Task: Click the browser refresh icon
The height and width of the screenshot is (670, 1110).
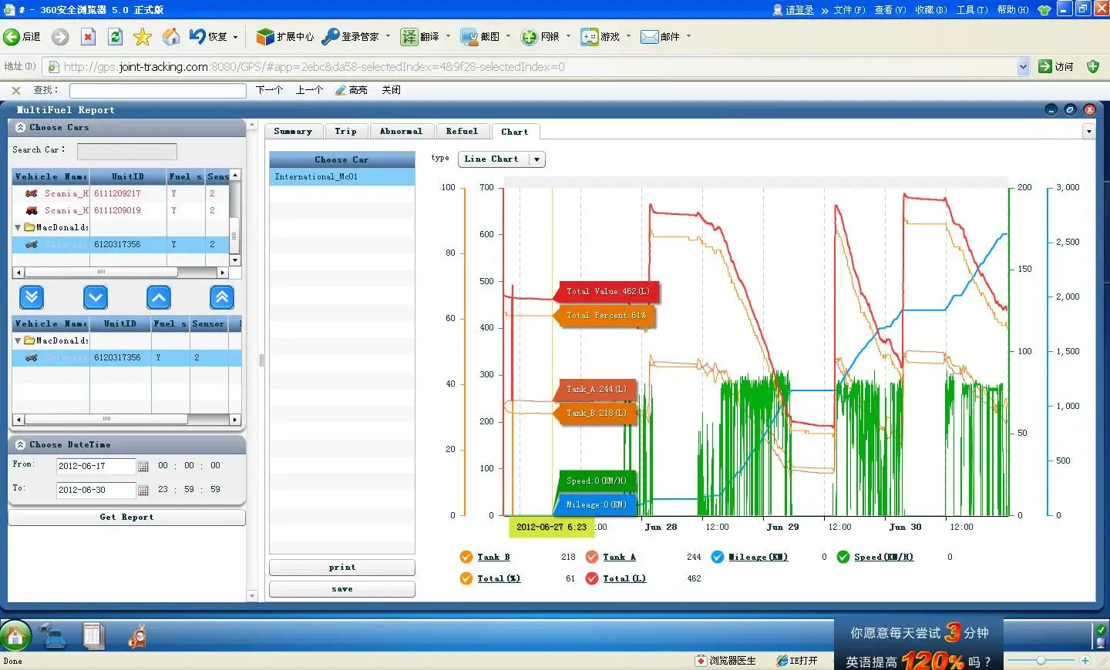Action: click(x=115, y=37)
